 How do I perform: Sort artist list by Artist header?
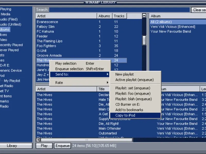point(66,16)
